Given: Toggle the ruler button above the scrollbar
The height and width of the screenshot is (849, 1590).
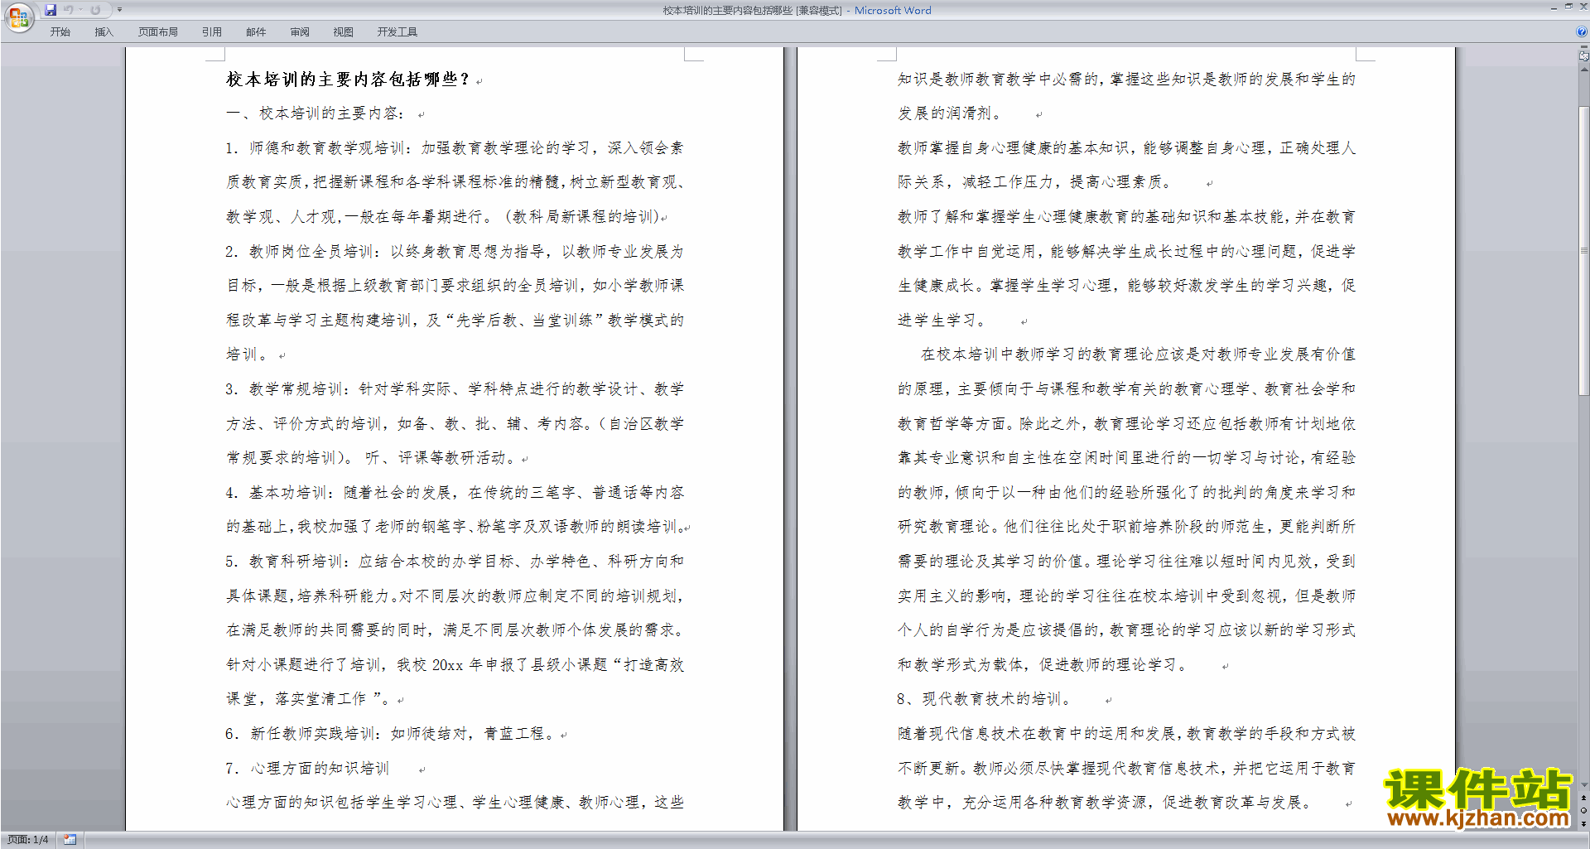Looking at the screenshot, I should 1584,55.
